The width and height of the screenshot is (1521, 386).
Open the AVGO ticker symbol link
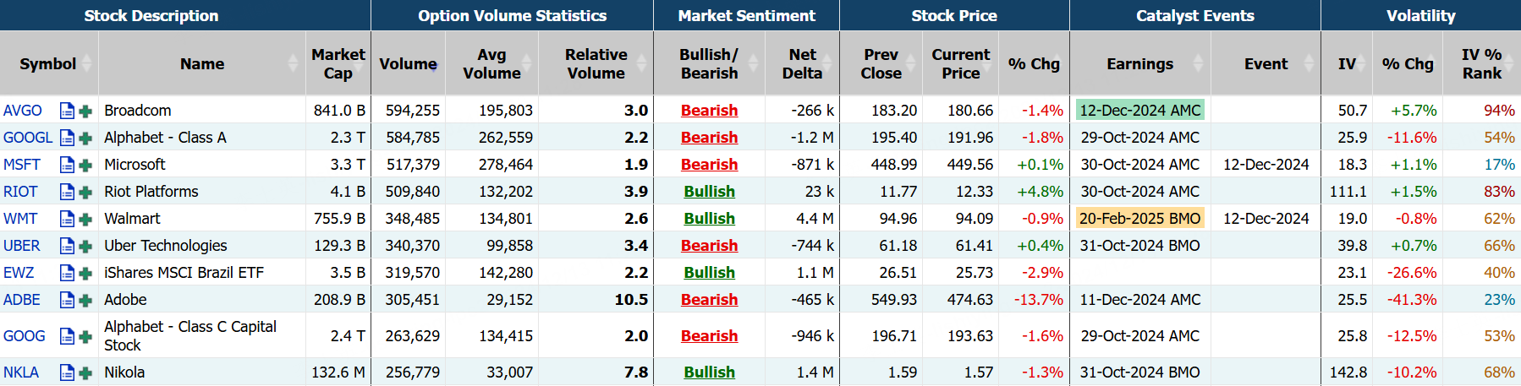(x=23, y=111)
